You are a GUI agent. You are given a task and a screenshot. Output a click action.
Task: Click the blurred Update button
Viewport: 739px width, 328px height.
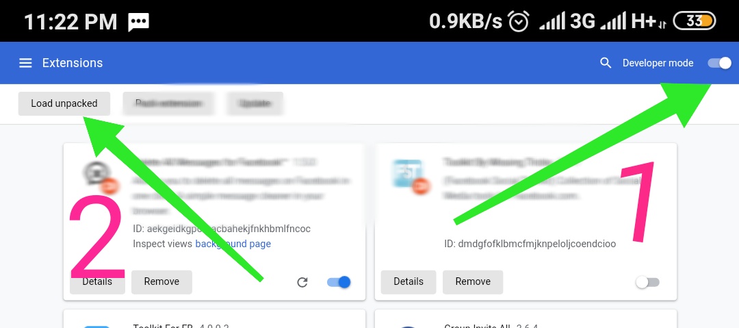tap(255, 103)
